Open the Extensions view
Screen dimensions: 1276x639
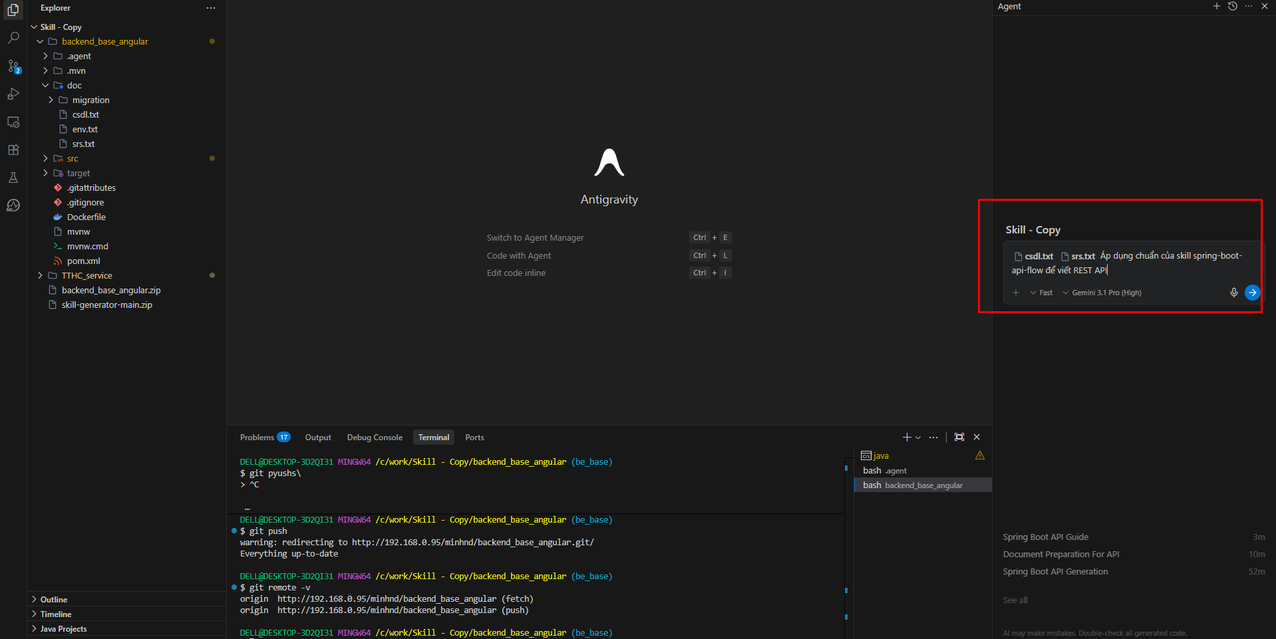point(13,150)
